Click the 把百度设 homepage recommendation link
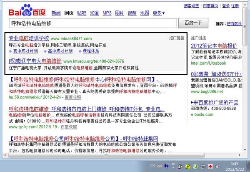 [234, 24]
